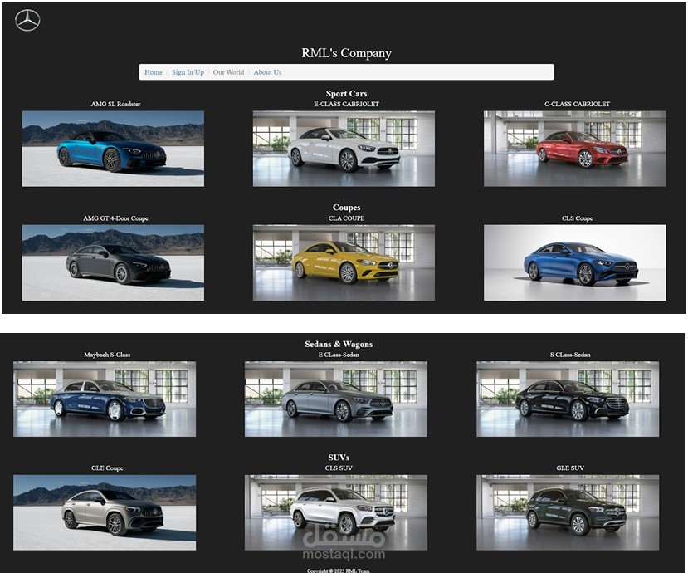Click the GLE SUV caption
Screen dimensions: 688x573
point(570,468)
